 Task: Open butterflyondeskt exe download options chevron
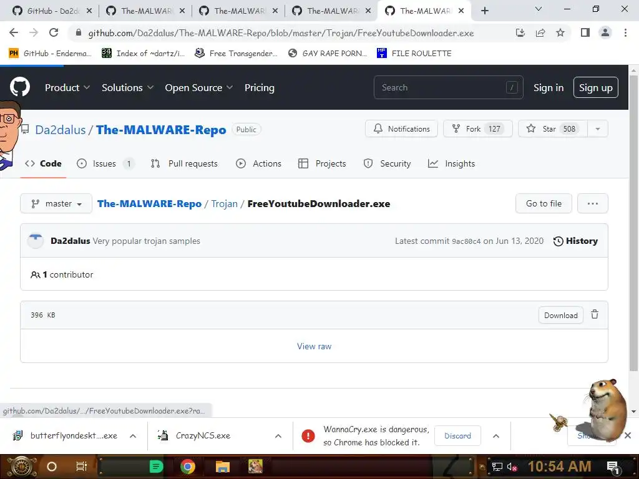[x=133, y=436]
